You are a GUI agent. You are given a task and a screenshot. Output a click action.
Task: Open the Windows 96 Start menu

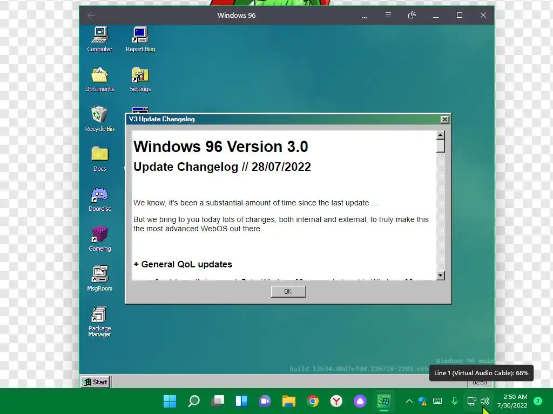coord(95,382)
